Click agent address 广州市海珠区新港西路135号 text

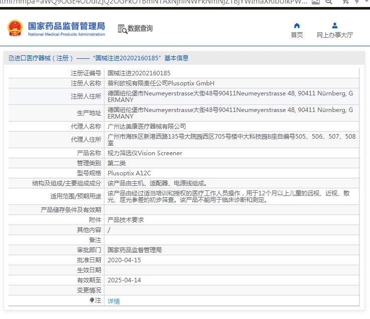(x=231, y=140)
